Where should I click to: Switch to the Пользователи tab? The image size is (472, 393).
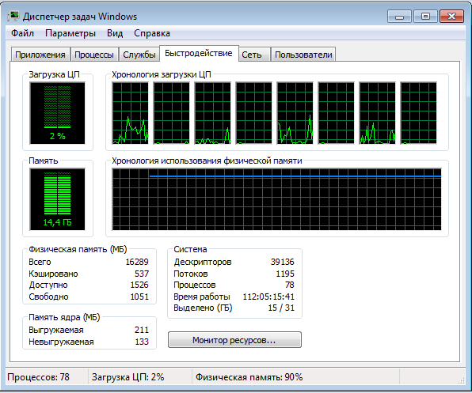coord(303,55)
